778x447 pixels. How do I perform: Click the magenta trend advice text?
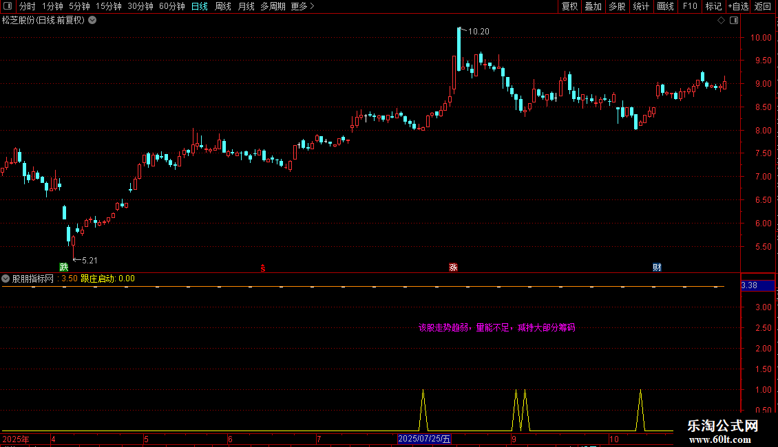click(496, 327)
